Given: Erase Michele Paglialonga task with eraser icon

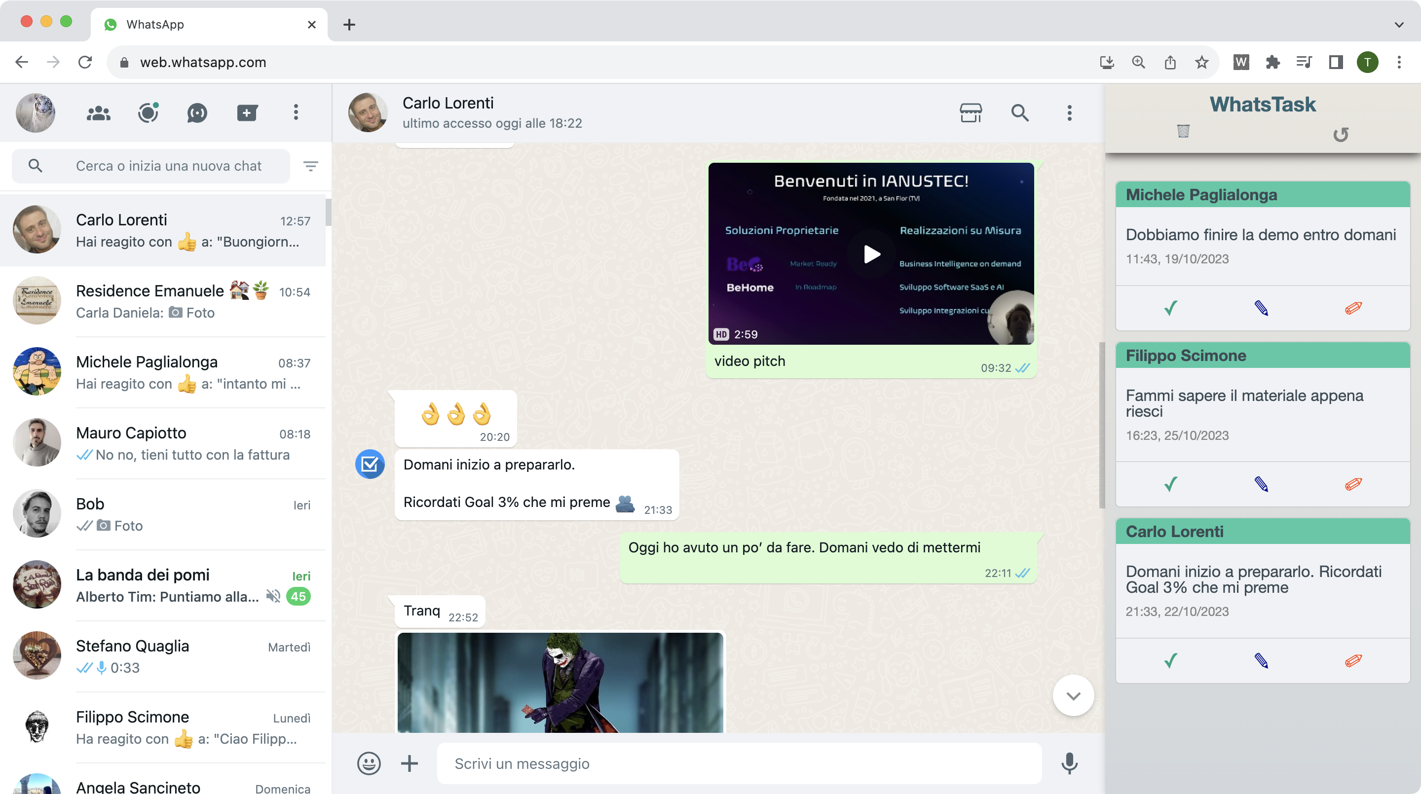Looking at the screenshot, I should [1353, 308].
